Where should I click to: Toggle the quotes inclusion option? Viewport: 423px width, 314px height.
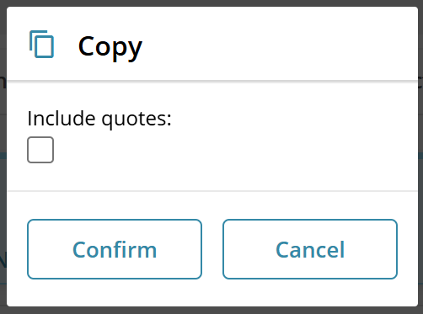(40, 150)
